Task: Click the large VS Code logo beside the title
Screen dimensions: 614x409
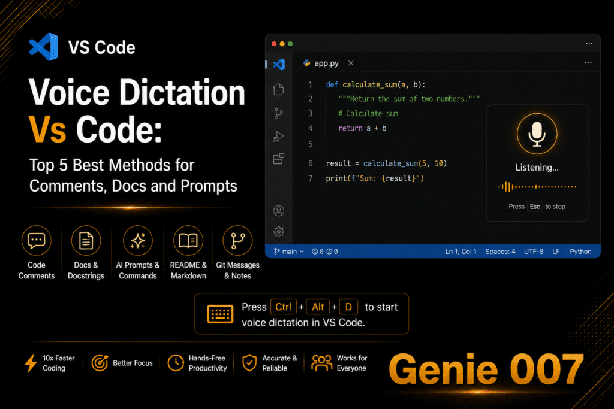Action: point(43,47)
